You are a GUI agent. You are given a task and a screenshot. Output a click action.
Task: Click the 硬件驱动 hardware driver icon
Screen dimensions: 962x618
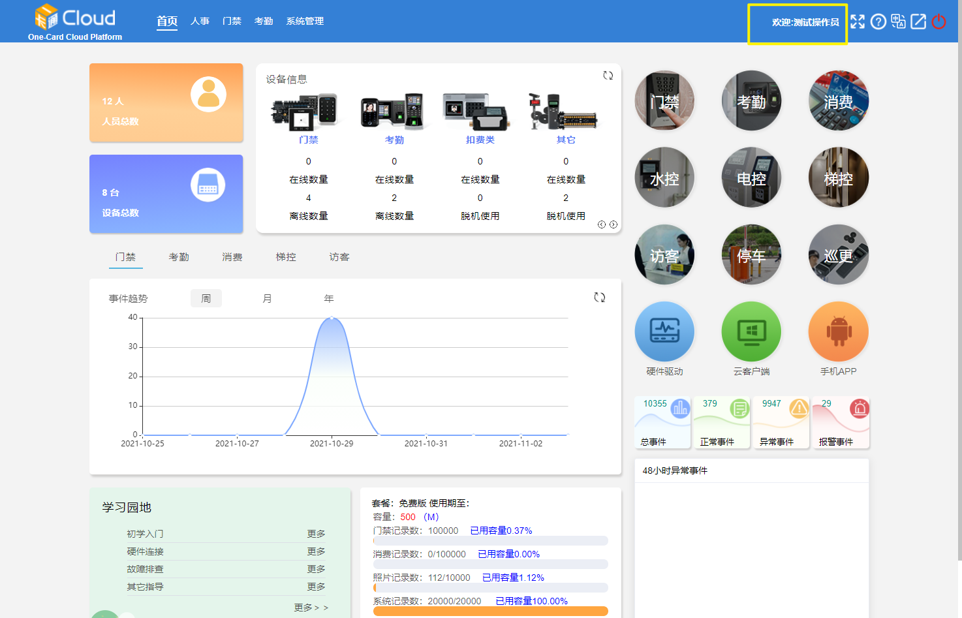tap(664, 332)
